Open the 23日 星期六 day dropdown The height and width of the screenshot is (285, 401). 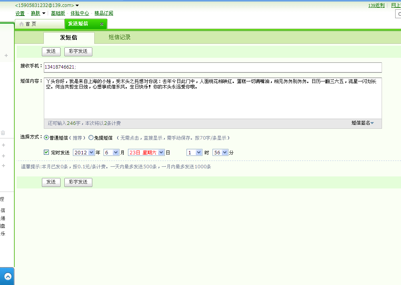point(146,153)
